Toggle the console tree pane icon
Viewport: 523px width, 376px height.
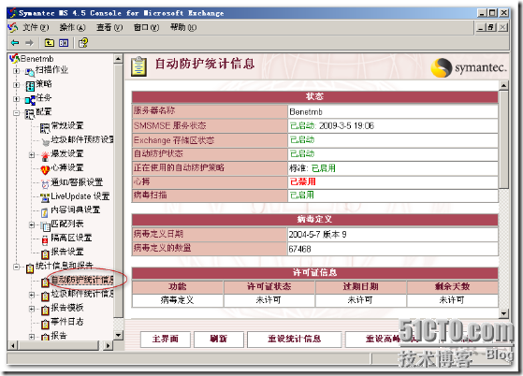(x=64, y=43)
